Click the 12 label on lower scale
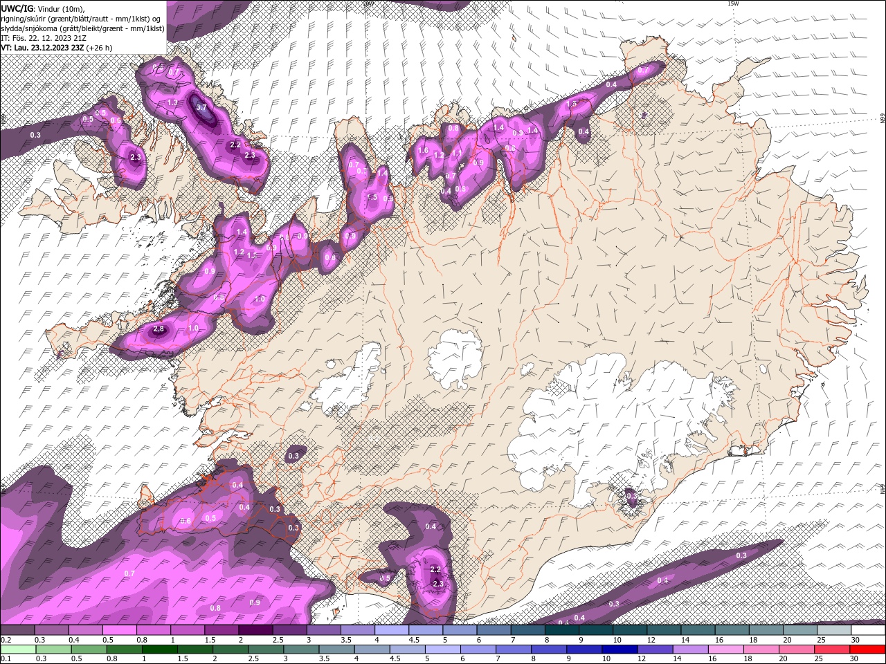 pos(641,659)
